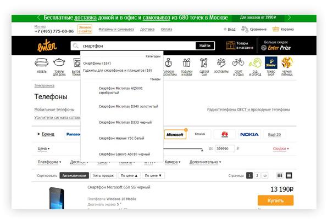This screenshot has width=333, height=224.
Task: Open the Платформа filter dropdown
Action: point(49,162)
